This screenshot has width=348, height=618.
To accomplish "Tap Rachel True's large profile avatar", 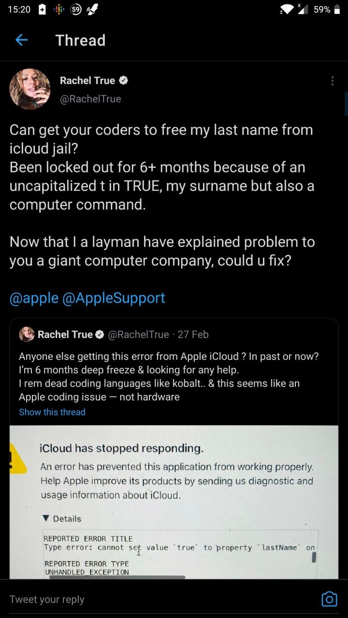I will click(30, 89).
